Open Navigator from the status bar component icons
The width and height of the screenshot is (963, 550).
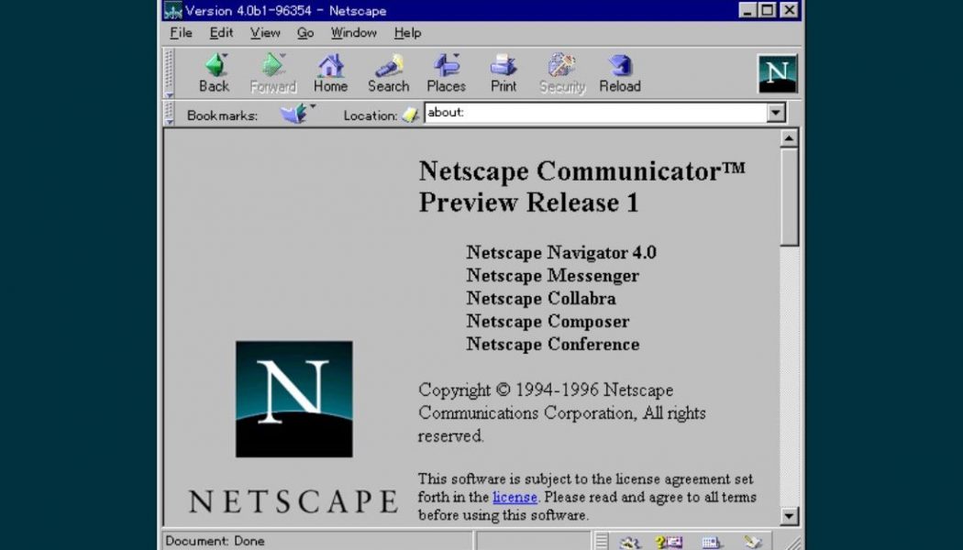pos(630,542)
